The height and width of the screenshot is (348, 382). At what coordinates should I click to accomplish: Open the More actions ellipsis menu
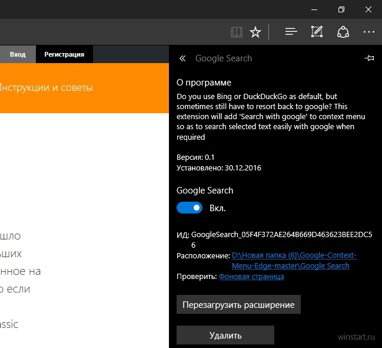(369, 32)
